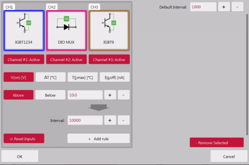Click the Remove Selected button
The height and width of the screenshot is (165, 249).
pos(217,143)
